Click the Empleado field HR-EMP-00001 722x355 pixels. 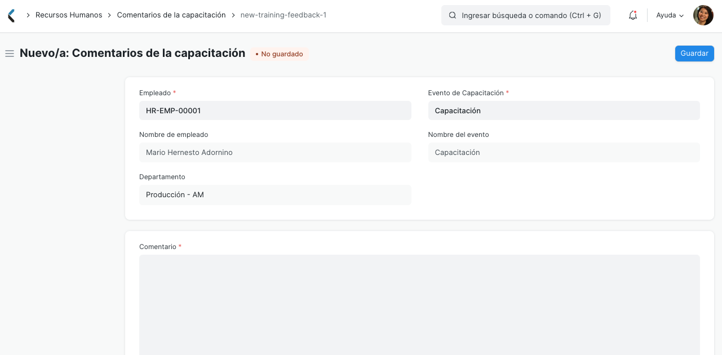click(x=275, y=110)
